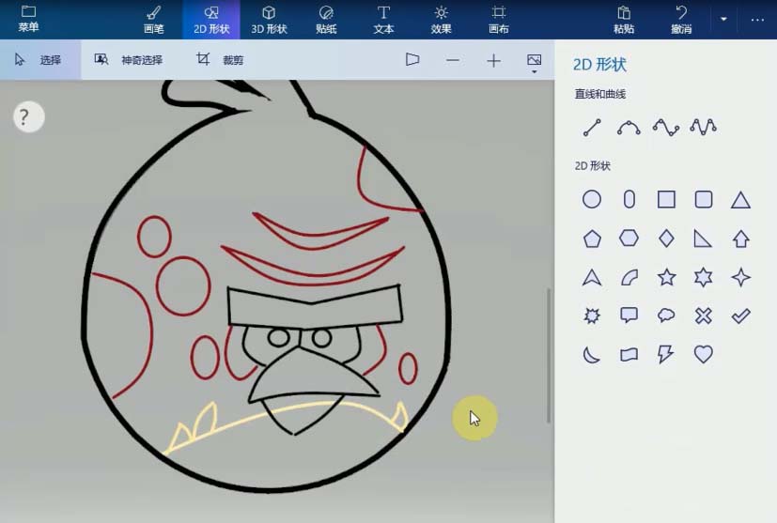Select the wavy flag banner shape
This screenshot has height=523, width=777.
click(x=629, y=355)
